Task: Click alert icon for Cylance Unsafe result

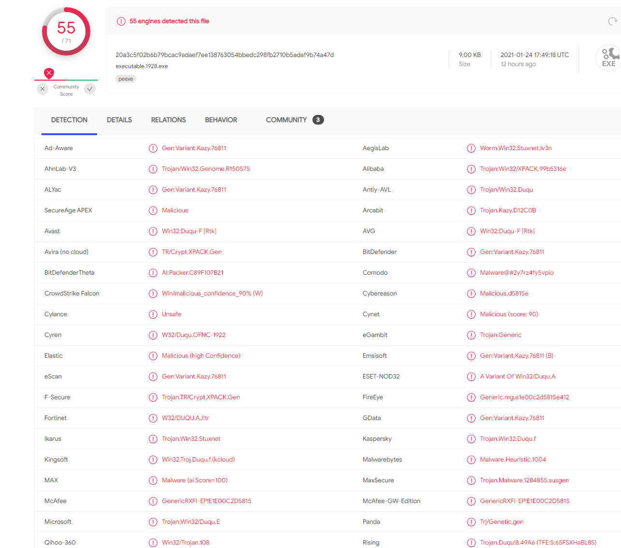Action: tap(153, 314)
